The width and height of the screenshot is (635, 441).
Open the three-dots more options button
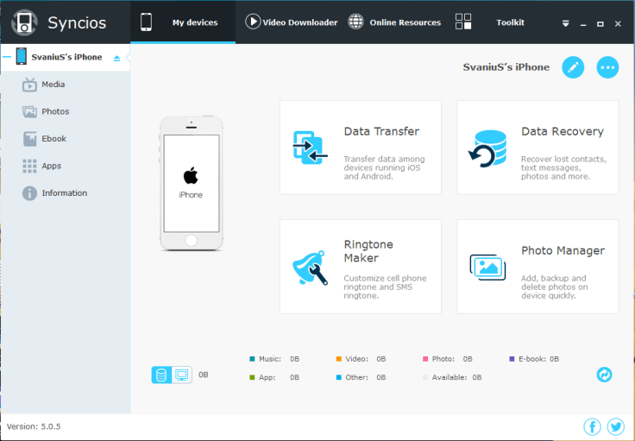[x=607, y=67]
